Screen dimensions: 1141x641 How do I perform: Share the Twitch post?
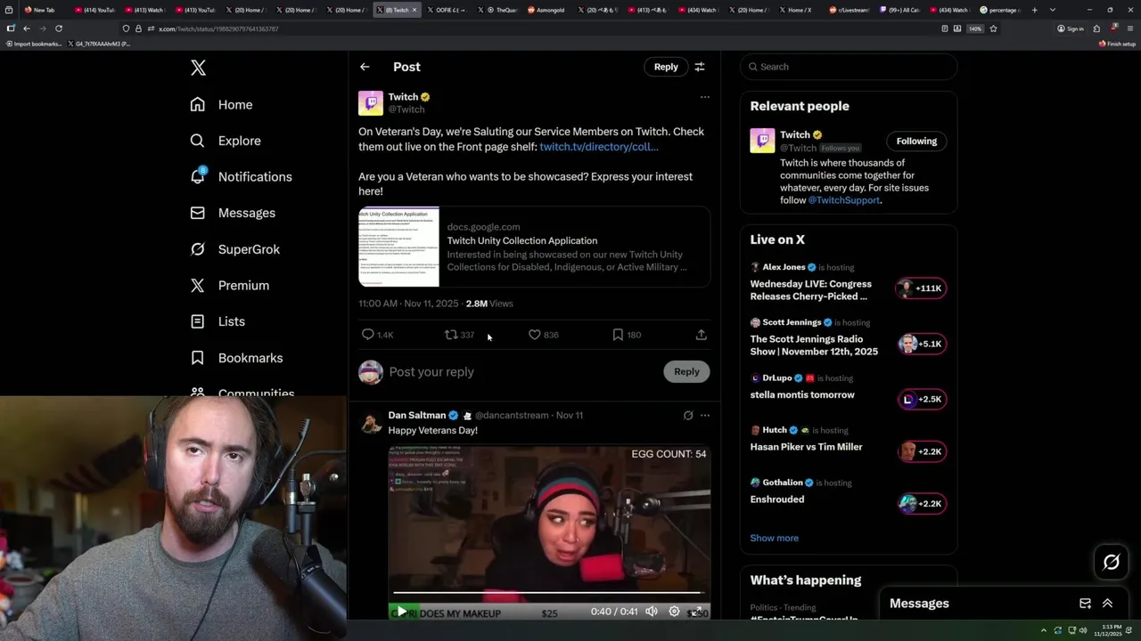702,335
